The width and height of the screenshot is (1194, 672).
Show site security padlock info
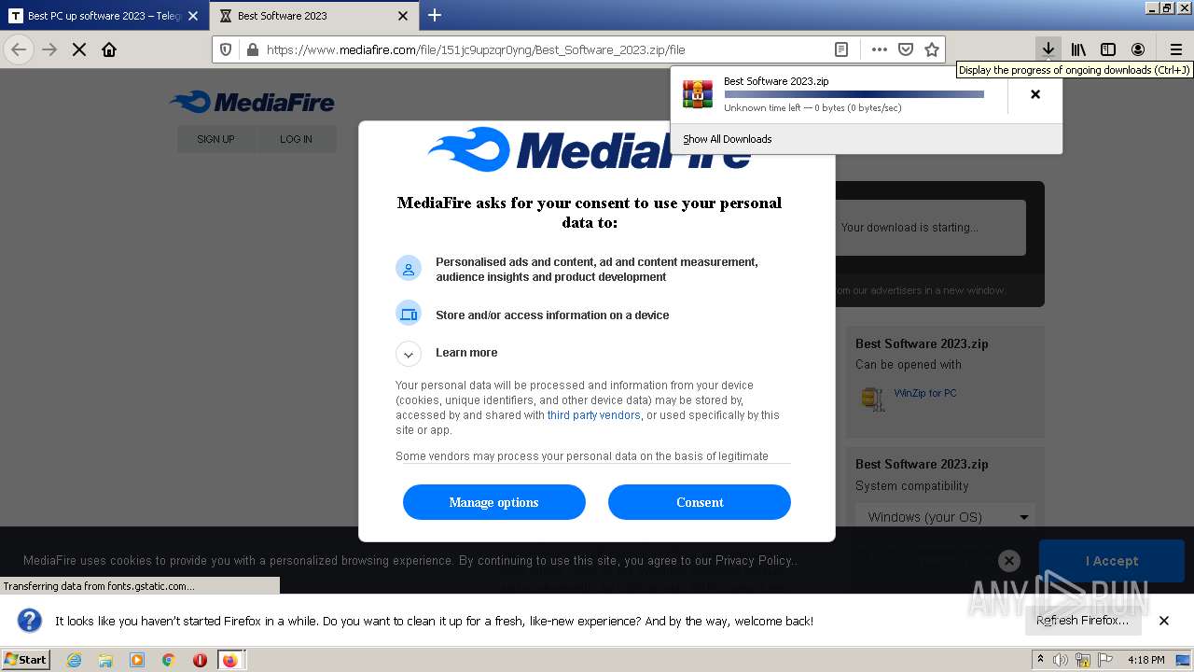[251, 49]
